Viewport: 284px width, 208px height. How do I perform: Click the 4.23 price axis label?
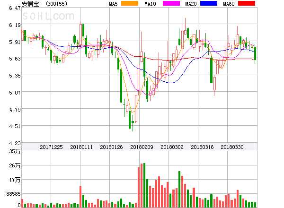tap(15, 143)
